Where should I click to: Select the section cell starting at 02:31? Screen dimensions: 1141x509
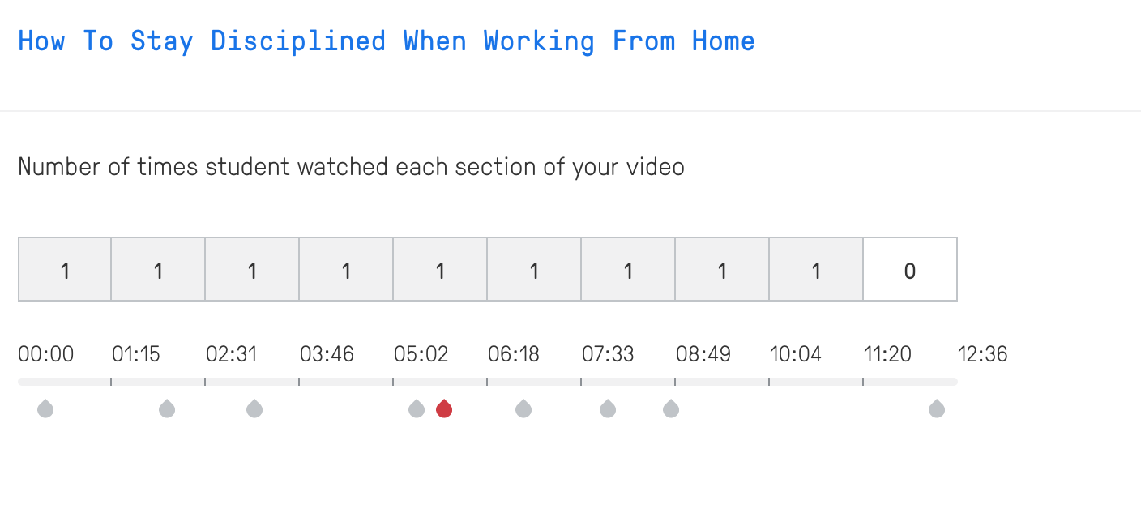pyautogui.click(x=252, y=269)
